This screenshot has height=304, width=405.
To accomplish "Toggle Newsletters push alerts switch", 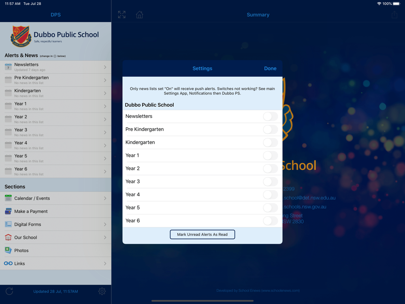I will coord(271,116).
